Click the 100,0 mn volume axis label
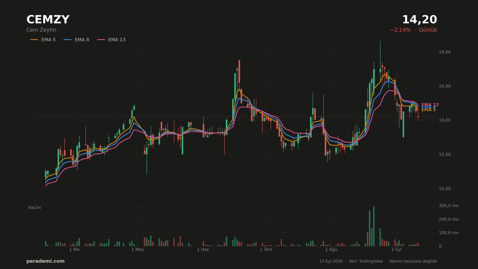Viewport: 478px width, 269px height. 448,233
